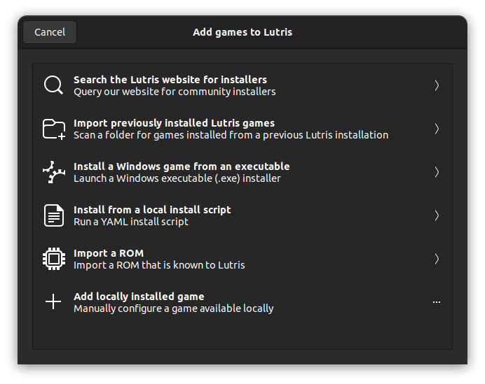Click the Add games to Lutris title bar
Image resolution: width=485 pixels, height=384 pixels.
pos(242,32)
